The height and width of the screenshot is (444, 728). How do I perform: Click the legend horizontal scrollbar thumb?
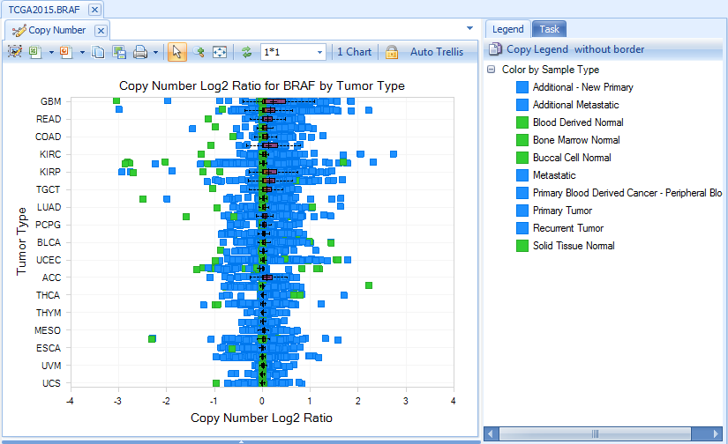(596, 433)
